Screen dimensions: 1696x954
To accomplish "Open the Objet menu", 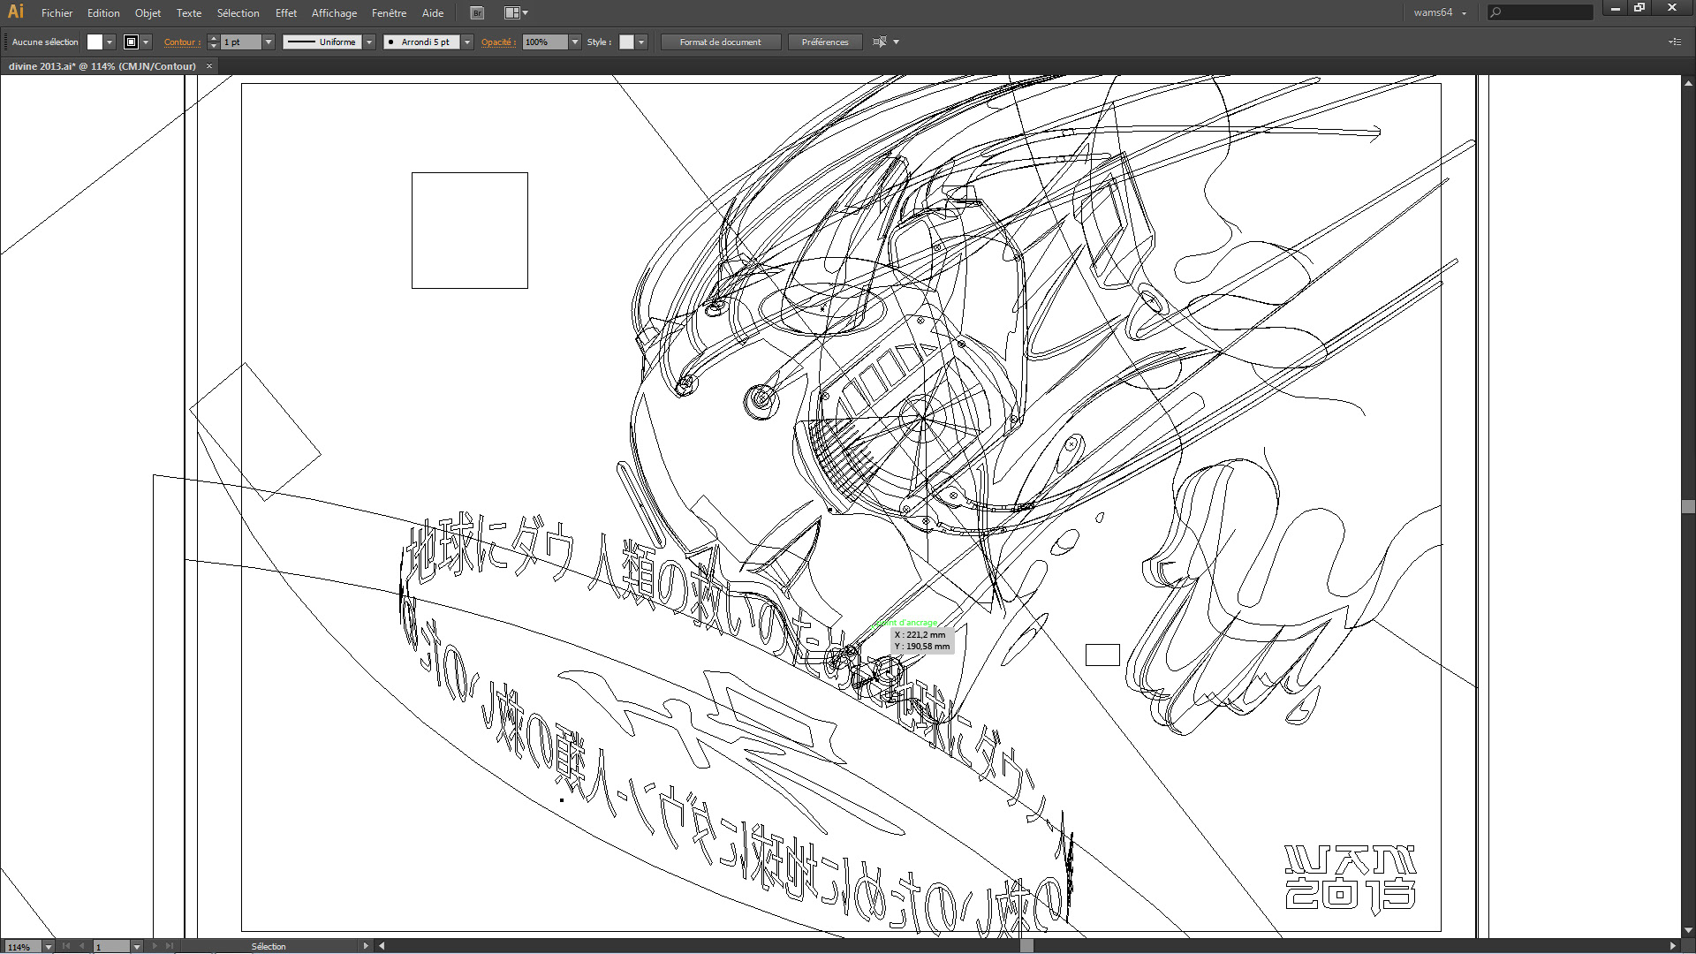I will pos(148,13).
